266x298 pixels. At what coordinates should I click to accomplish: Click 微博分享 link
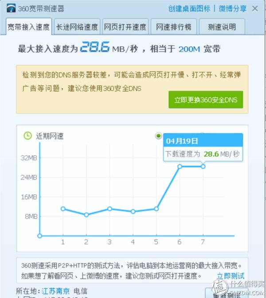(x=232, y=8)
